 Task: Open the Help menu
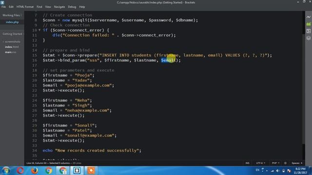click(x=82, y=7)
